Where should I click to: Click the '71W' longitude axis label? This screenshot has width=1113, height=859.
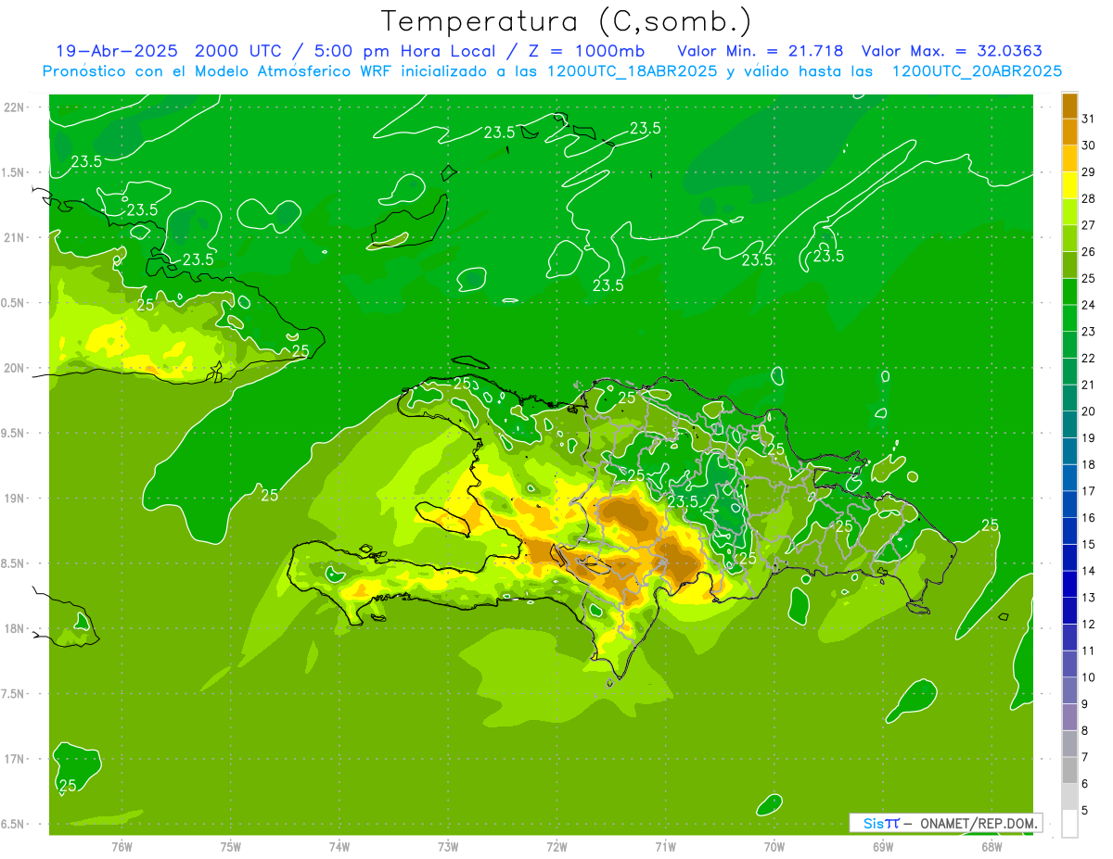tap(665, 846)
